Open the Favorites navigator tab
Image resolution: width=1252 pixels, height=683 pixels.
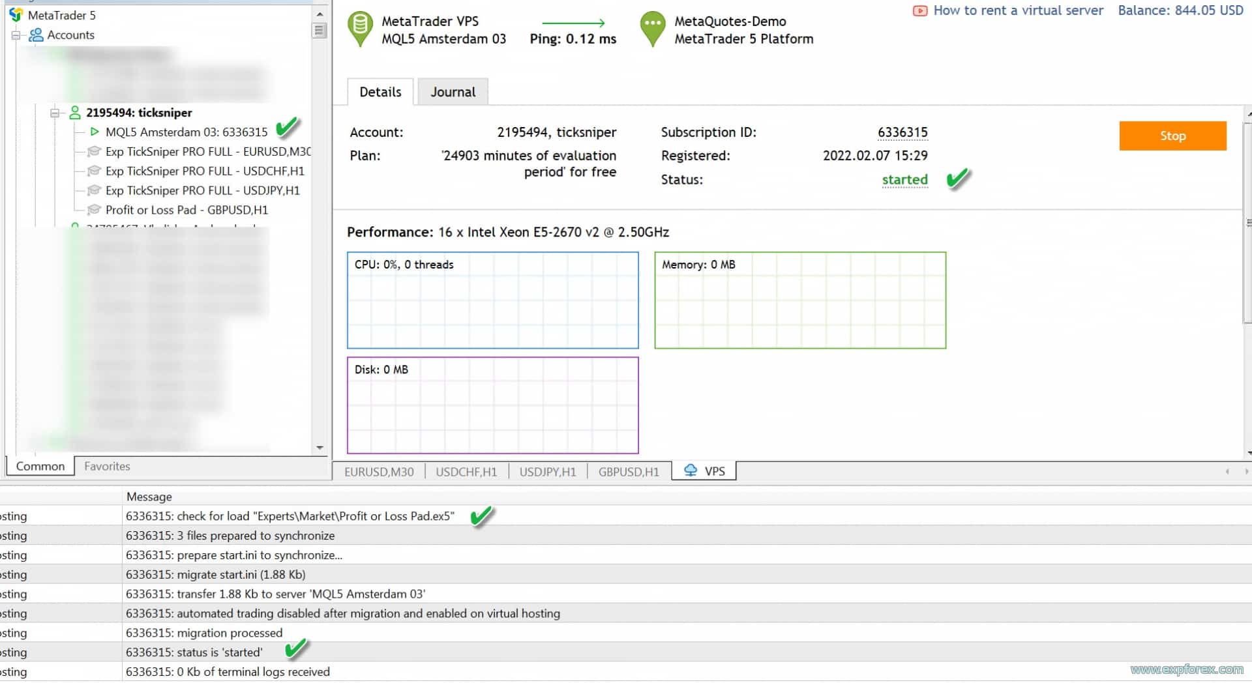pos(107,466)
